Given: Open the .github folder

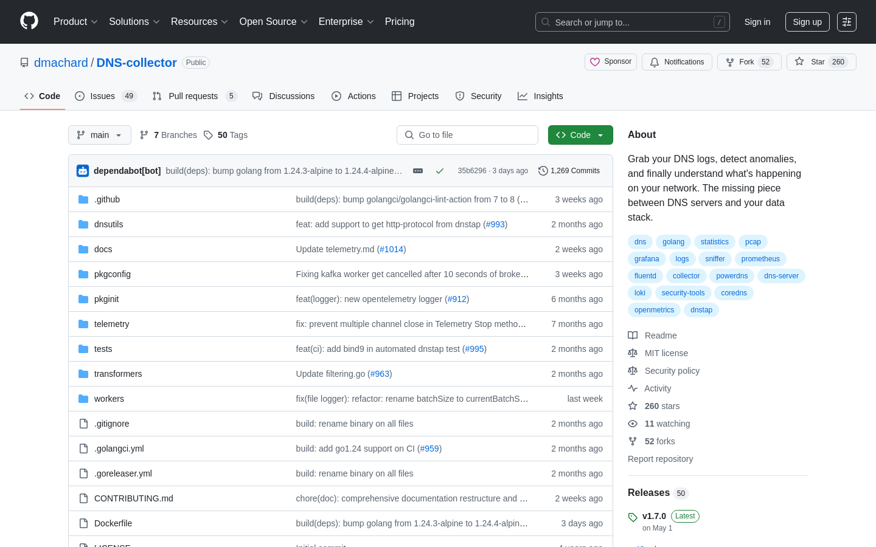Looking at the screenshot, I should tap(107, 199).
